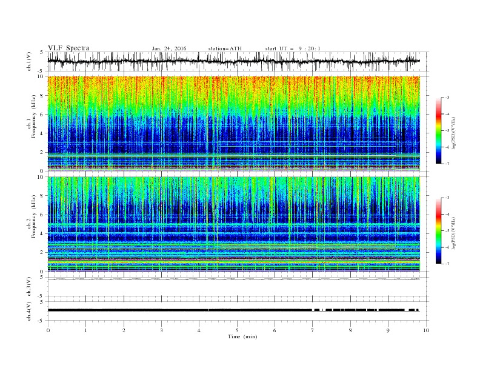Click the log(PSD) label beside ch.1 color bar
This screenshot has width=480, height=371.
pyautogui.click(x=453, y=133)
